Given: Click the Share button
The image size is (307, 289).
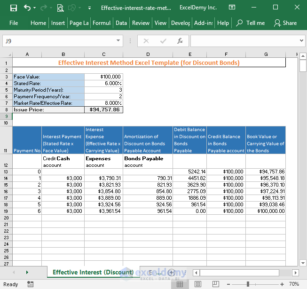Looking at the screenshot, I should [x=285, y=23].
